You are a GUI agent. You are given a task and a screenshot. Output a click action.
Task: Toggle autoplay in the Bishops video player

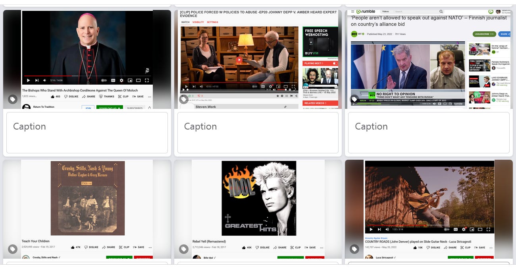click(x=104, y=80)
